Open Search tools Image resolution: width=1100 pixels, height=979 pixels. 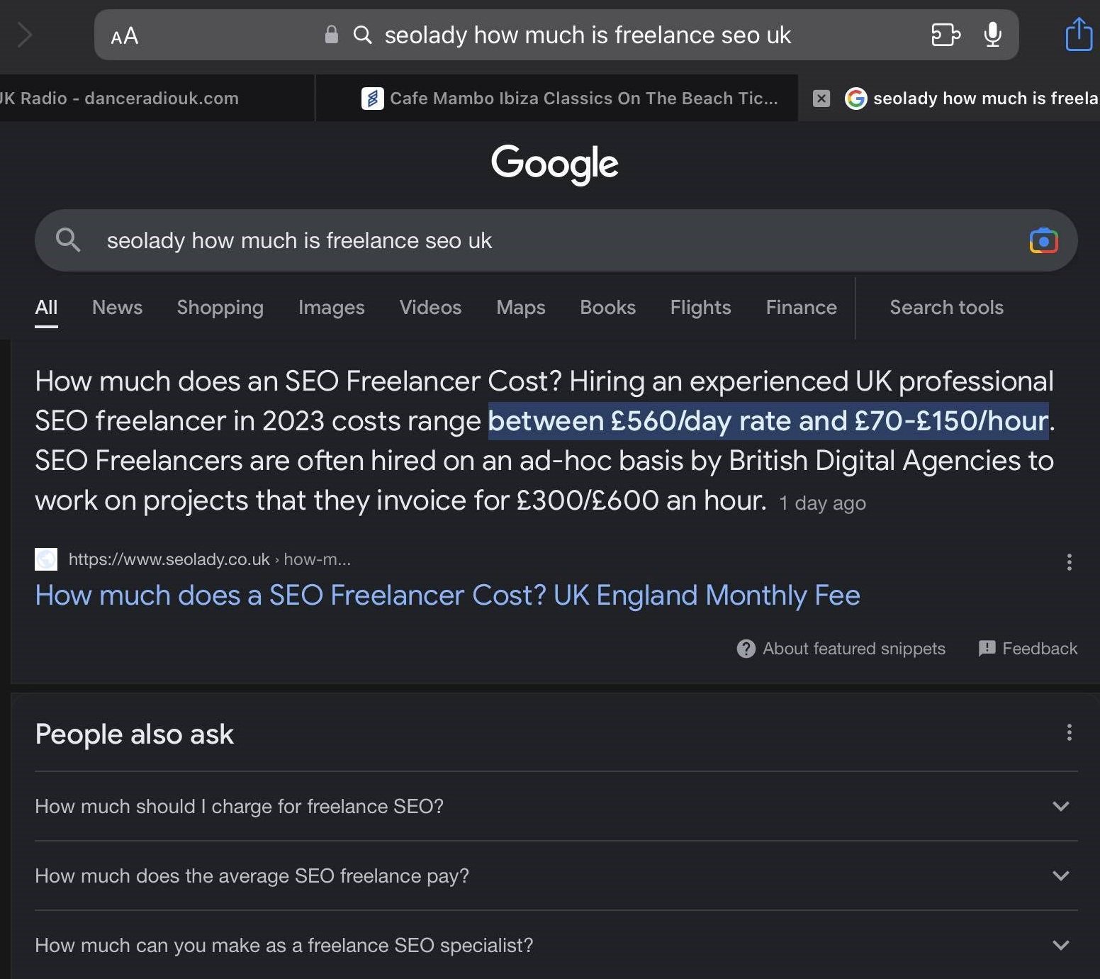tap(946, 308)
